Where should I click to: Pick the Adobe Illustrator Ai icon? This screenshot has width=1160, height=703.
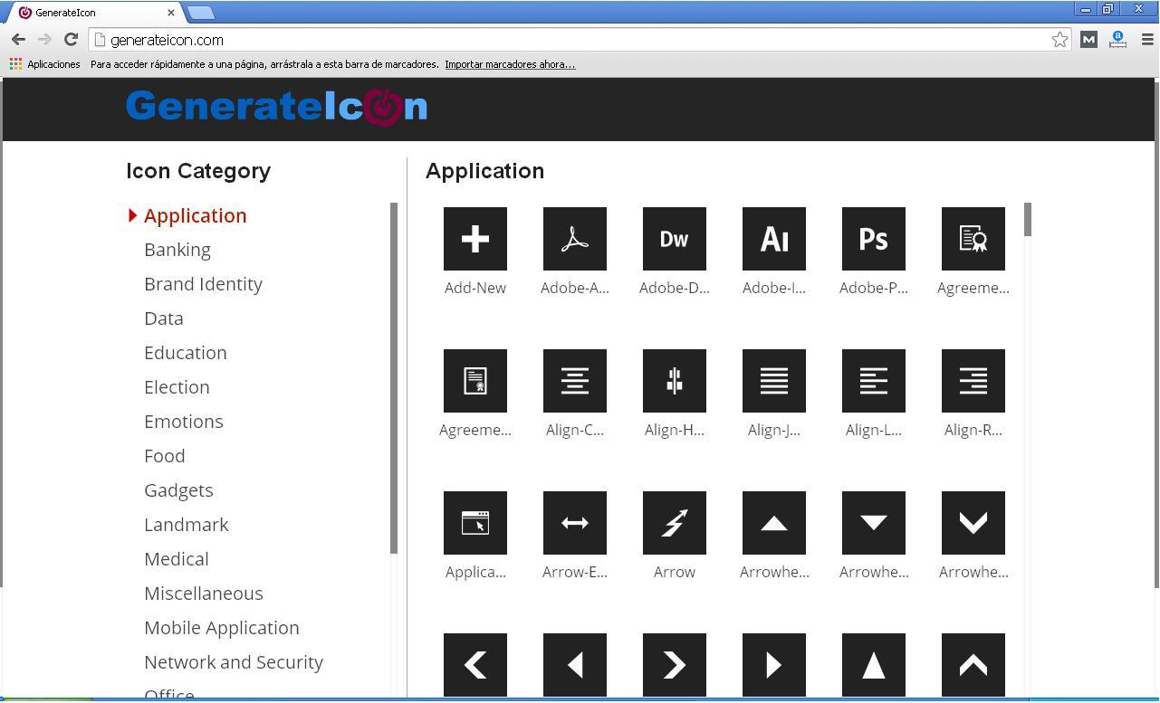coord(774,239)
